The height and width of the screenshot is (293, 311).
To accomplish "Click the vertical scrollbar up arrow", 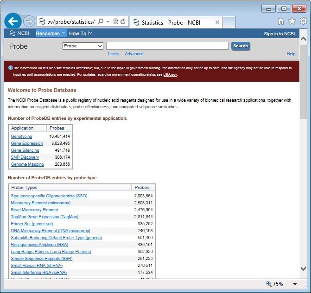I will pos(303,39).
